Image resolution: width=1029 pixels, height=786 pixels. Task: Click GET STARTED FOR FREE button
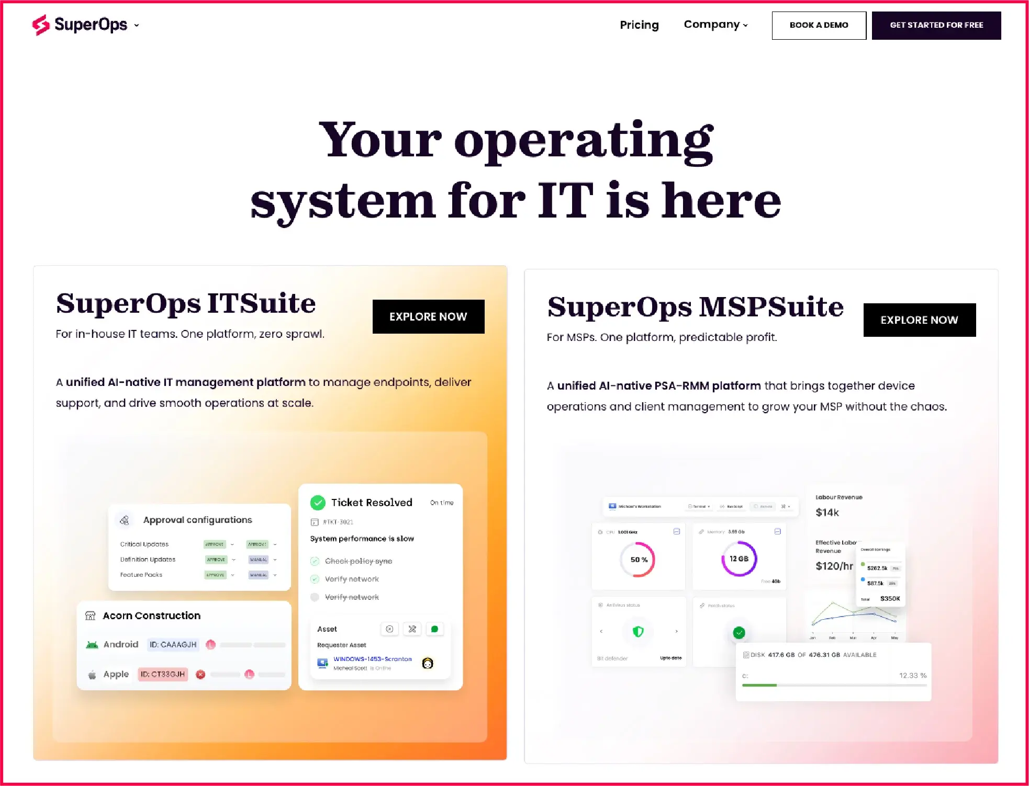point(936,25)
